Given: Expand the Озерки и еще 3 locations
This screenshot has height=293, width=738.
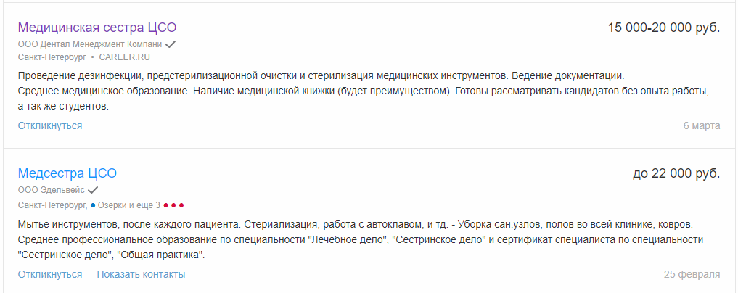Looking at the screenshot, I should [x=129, y=205].
